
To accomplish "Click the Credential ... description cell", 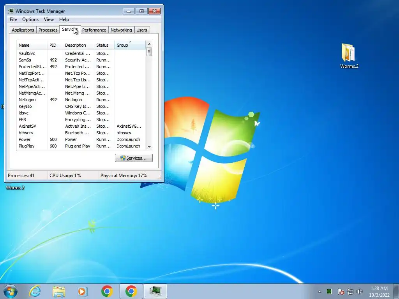I will 78,53.
